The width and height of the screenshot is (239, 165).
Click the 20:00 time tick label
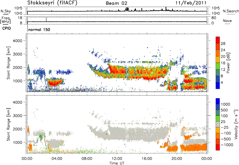(x=177, y=159)
